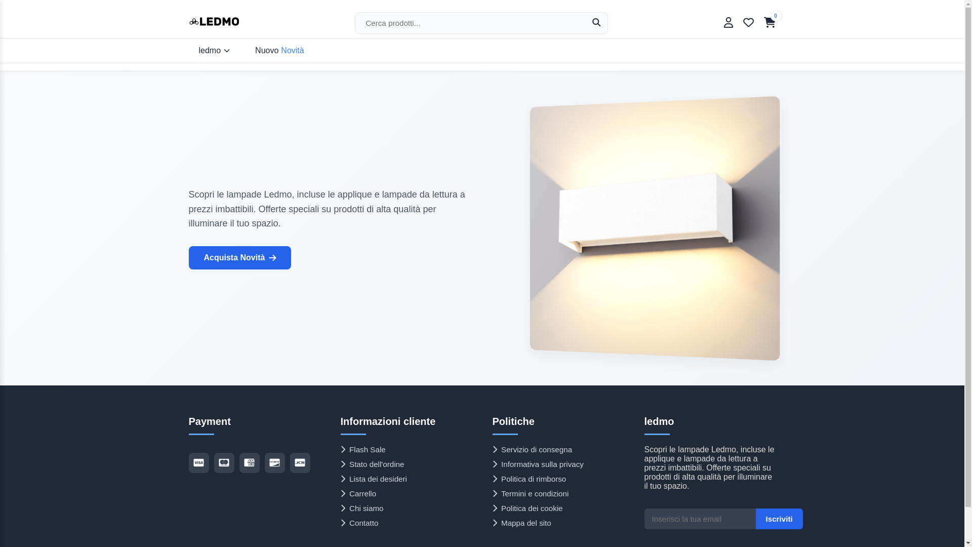Open the Nuovo Novità menu item
This screenshot has height=547, width=972.
(x=279, y=51)
